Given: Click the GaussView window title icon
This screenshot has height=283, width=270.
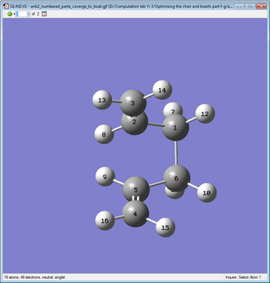Looking at the screenshot, I should 6,6.
